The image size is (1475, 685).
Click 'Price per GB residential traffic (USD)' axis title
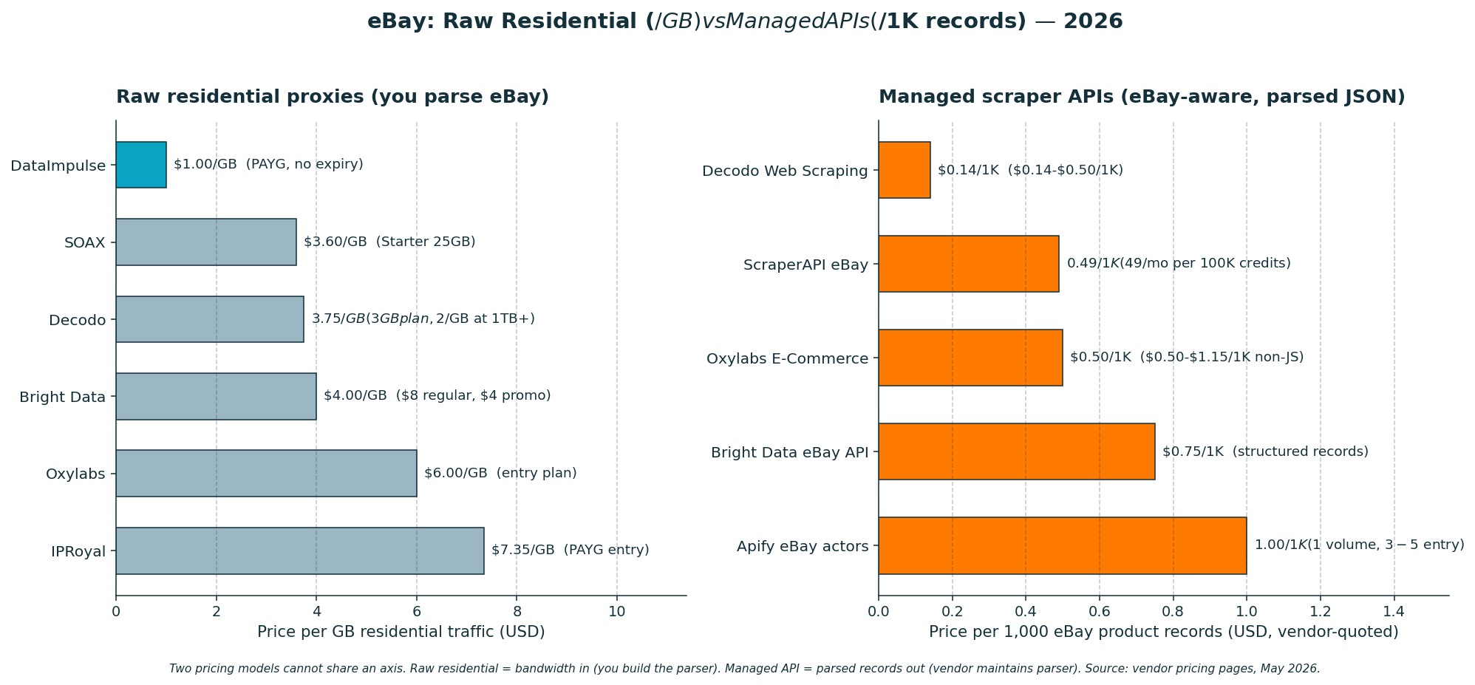coord(401,632)
